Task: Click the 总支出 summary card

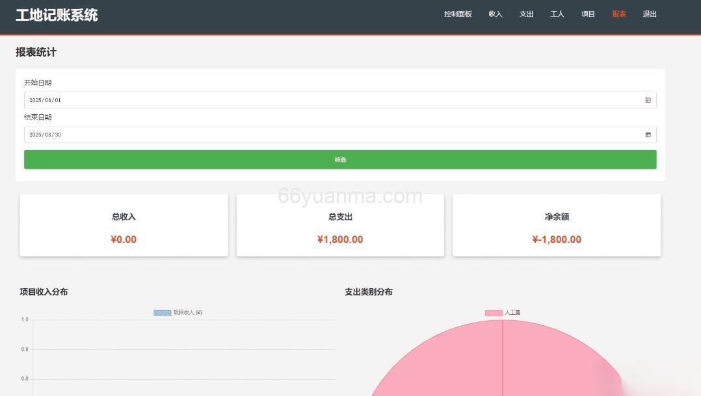Action: point(339,225)
